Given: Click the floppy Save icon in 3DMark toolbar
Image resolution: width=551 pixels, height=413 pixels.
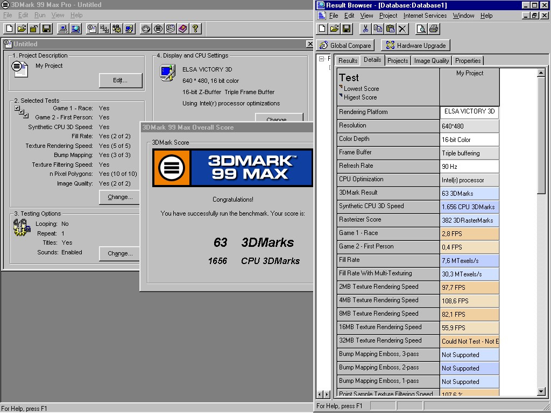Looking at the screenshot, I should pos(46,29).
